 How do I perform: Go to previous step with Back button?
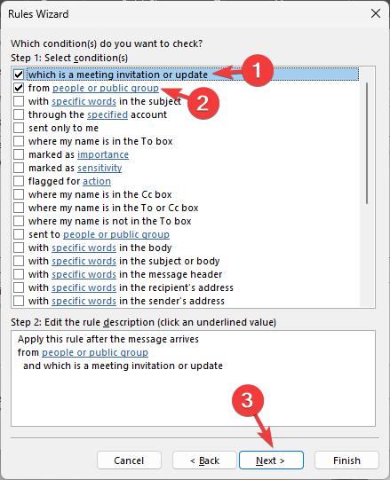click(204, 460)
